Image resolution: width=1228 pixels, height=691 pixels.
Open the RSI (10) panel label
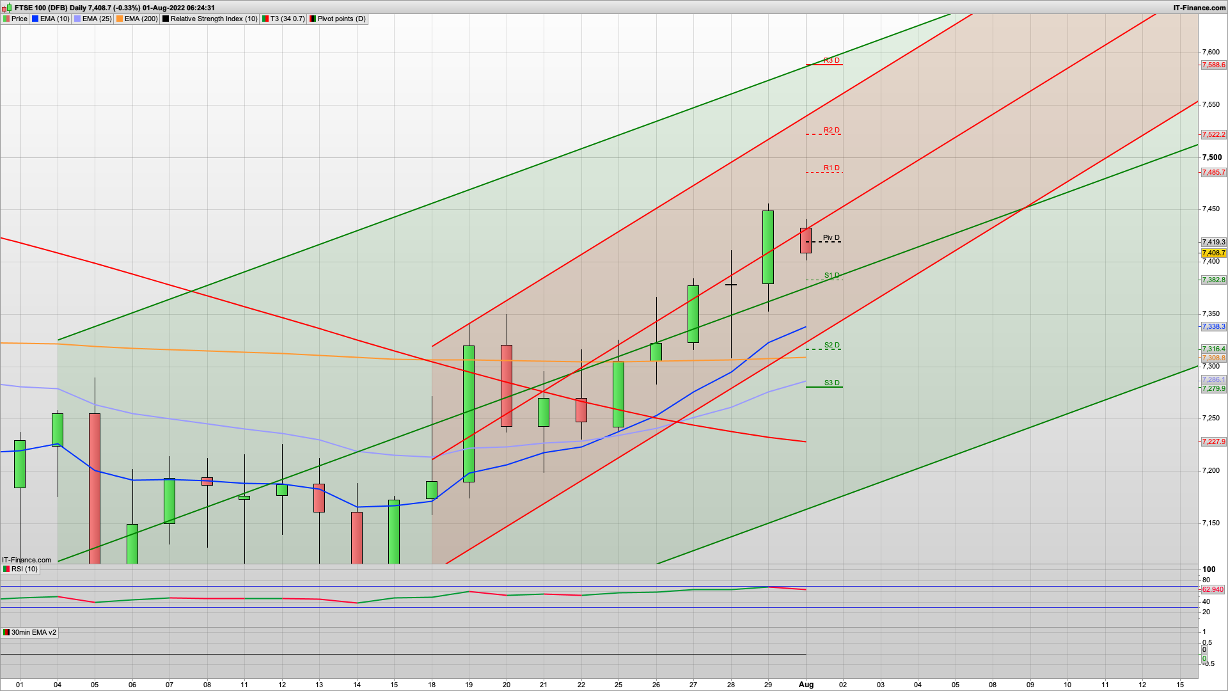pyautogui.click(x=24, y=569)
